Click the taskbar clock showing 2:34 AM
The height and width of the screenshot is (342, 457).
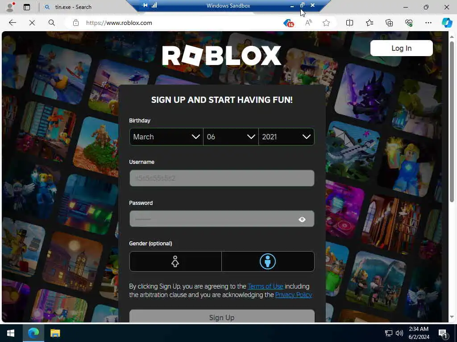[419, 333]
